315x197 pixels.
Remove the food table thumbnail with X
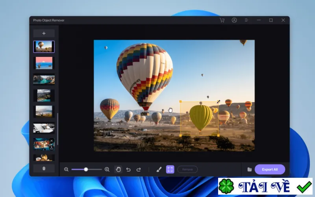tap(52, 141)
